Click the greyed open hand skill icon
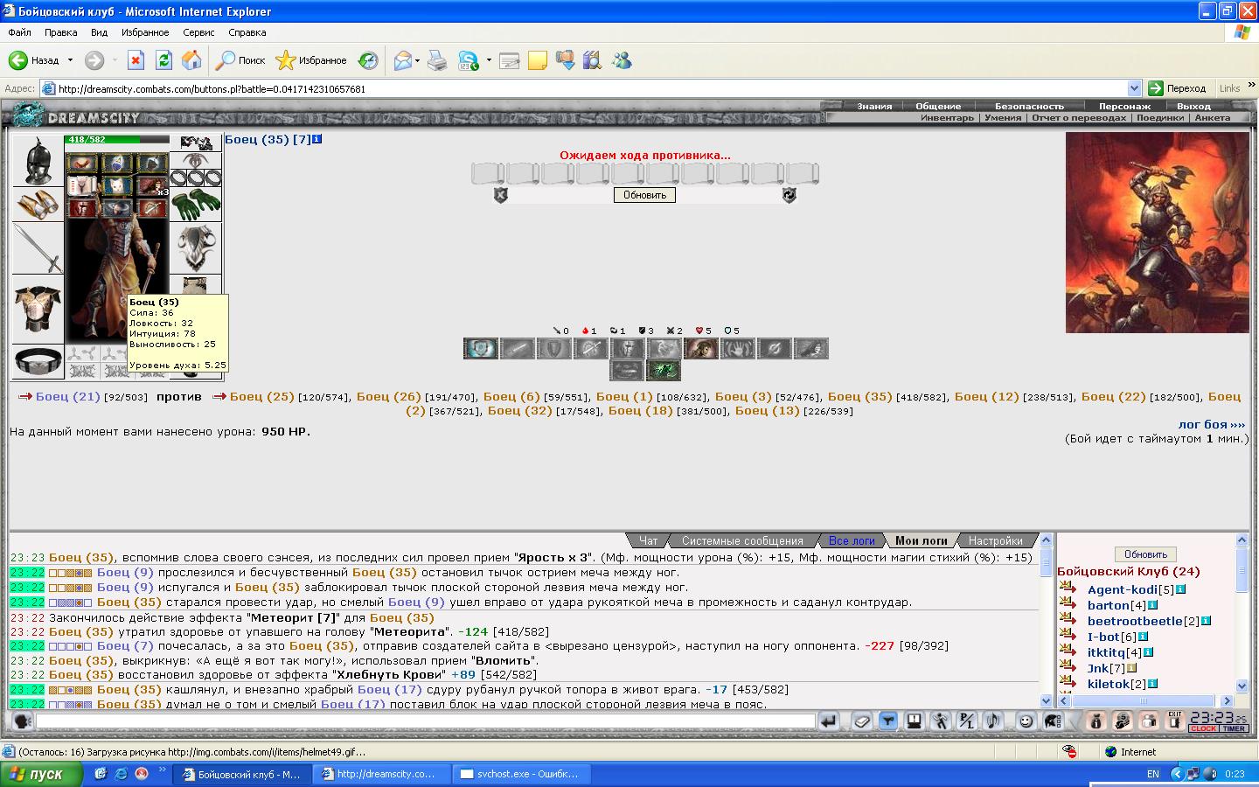 pyautogui.click(x=737, y=349)
